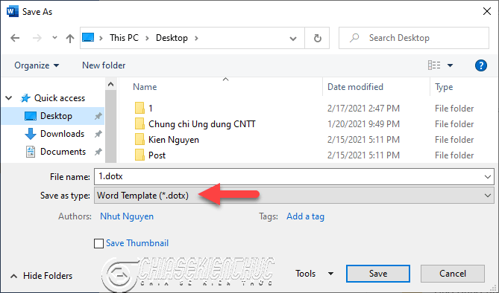
Task: Click the folder icon of Post
Action: click(x=139, y=155)
